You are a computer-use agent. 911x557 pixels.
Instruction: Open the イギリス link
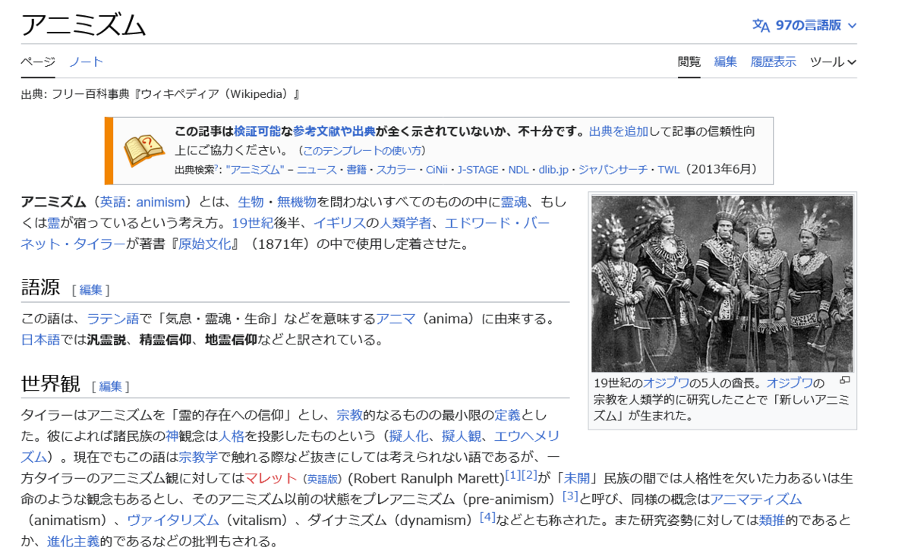[x=339, y=223]
